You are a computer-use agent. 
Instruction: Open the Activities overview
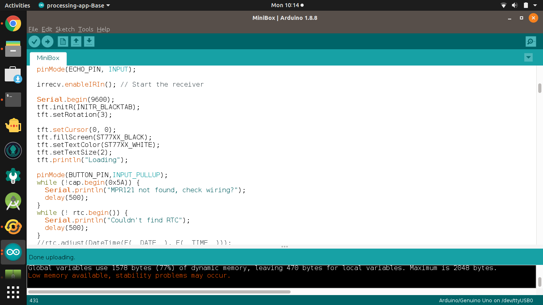pyautogui.click(x=17, y=5)
